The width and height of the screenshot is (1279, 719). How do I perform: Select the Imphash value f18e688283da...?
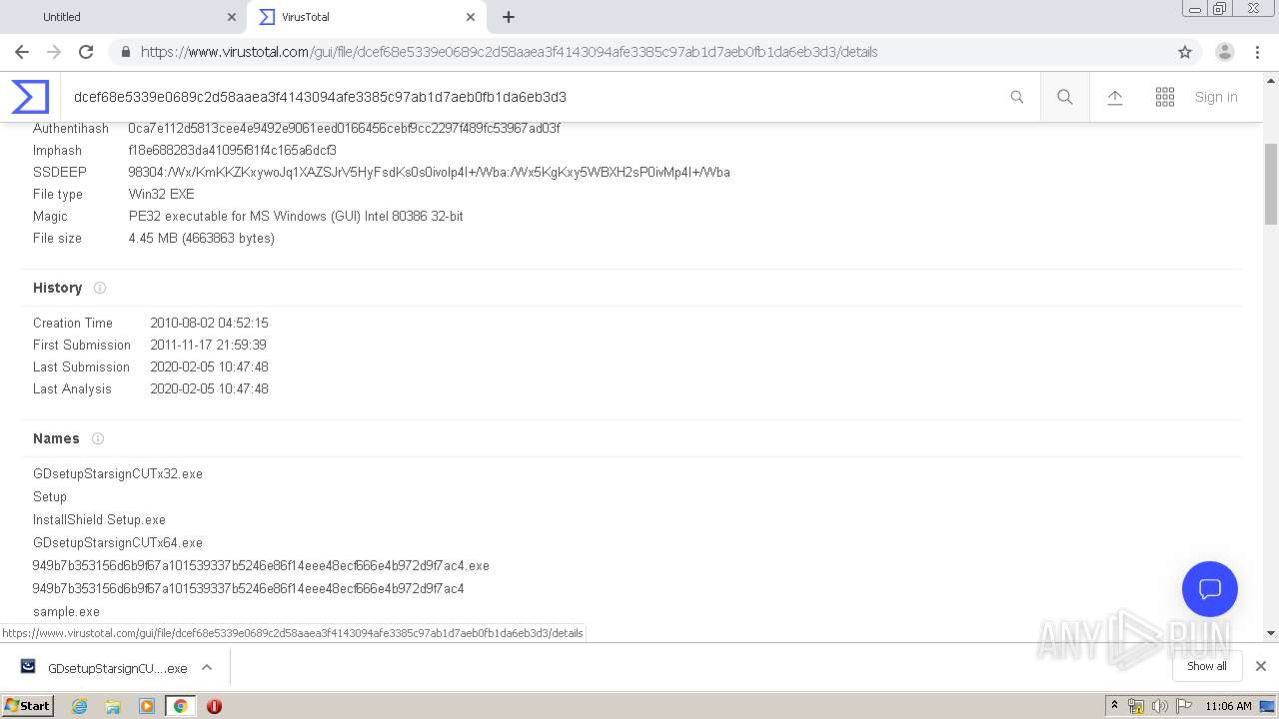coord(232,150)
